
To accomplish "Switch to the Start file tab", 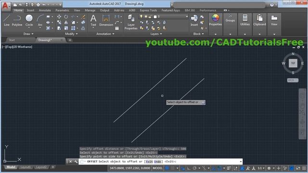I will [12, 40].
